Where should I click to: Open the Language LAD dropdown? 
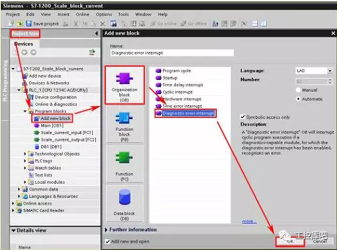coord(330,71)
